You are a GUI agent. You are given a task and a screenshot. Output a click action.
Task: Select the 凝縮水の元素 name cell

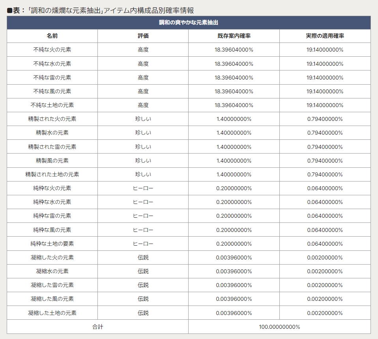click(x=52, y=271)
